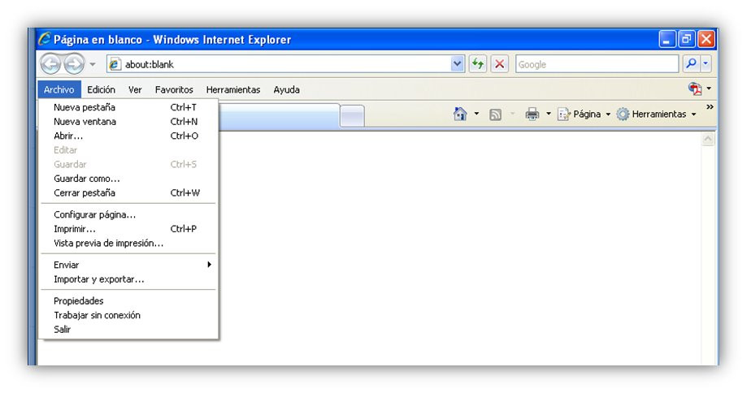The image size is (747, 393).
Task: Click the red X Stop loading icon
Action: tap(499, 64)
